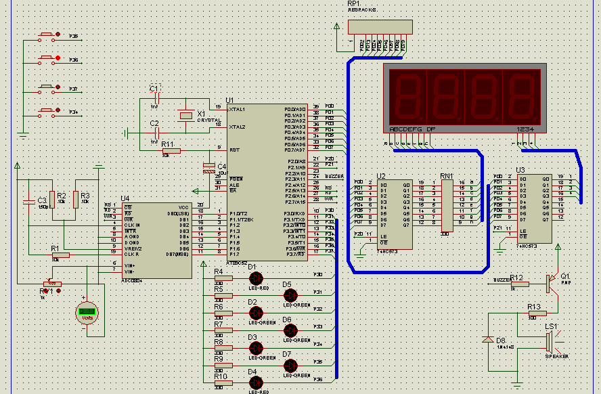
Task: Toggle the latch dot on P37 button
Action: (x=58, y=87)
